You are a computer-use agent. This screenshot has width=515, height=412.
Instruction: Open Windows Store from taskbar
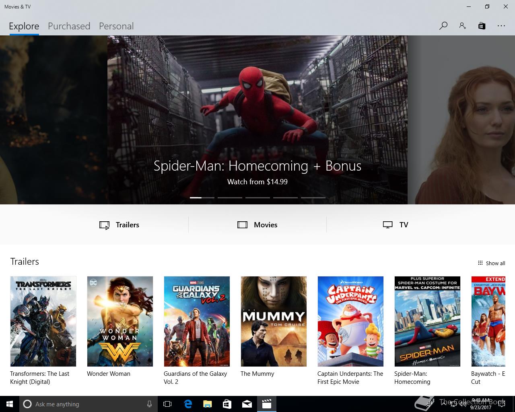(x=227, y=404)
